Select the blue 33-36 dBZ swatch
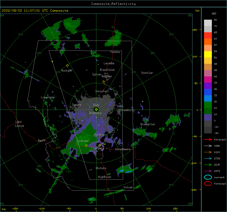227x212 pixels. (x=208, y=92)
